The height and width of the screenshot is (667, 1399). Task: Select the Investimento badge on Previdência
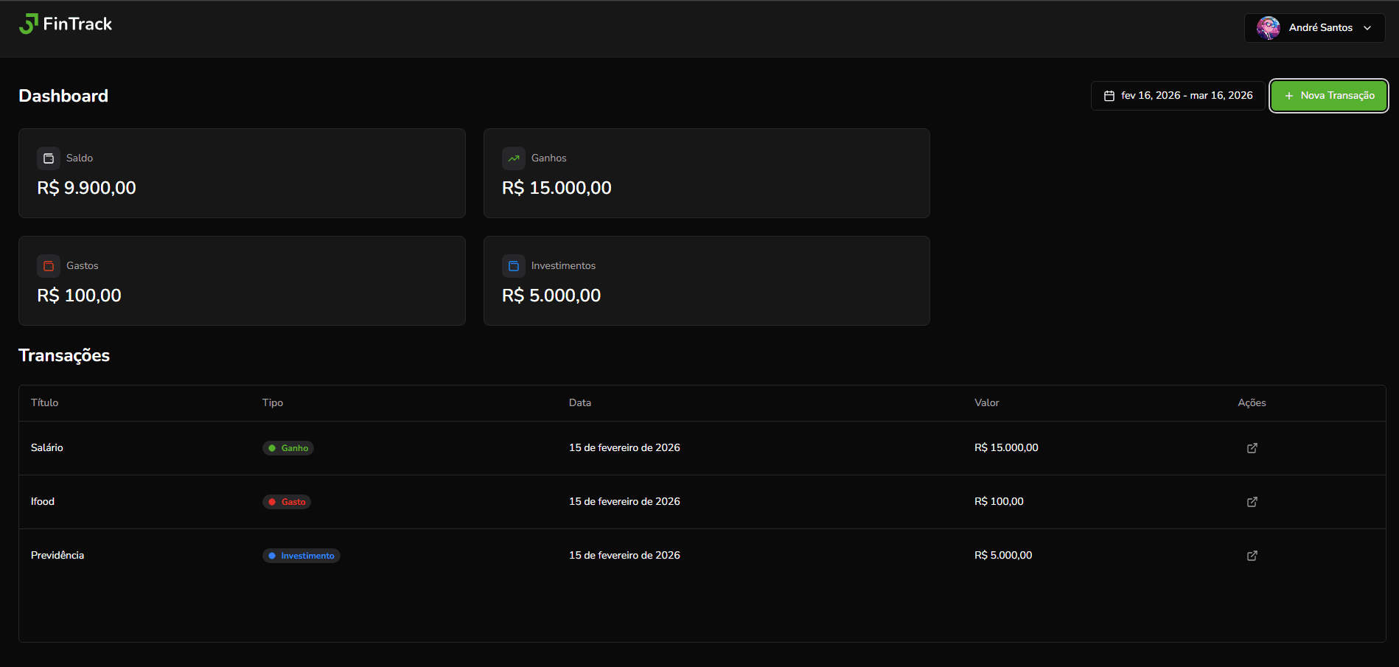pyautogui.click(x=301, y=555)
